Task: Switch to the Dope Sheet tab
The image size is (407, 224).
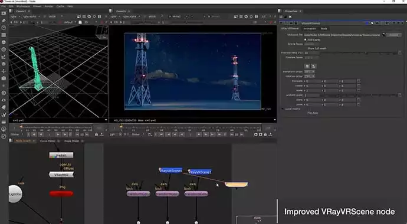Action: [71, 141]
